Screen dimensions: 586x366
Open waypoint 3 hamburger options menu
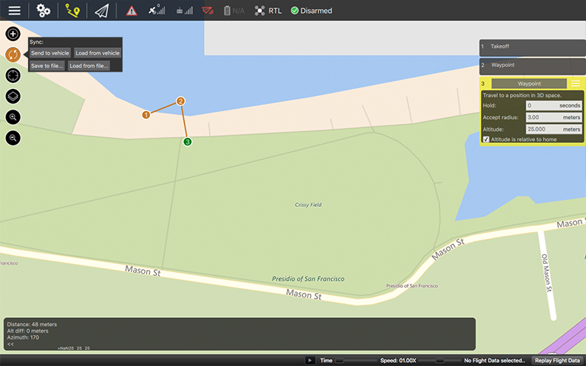[576, 83]
